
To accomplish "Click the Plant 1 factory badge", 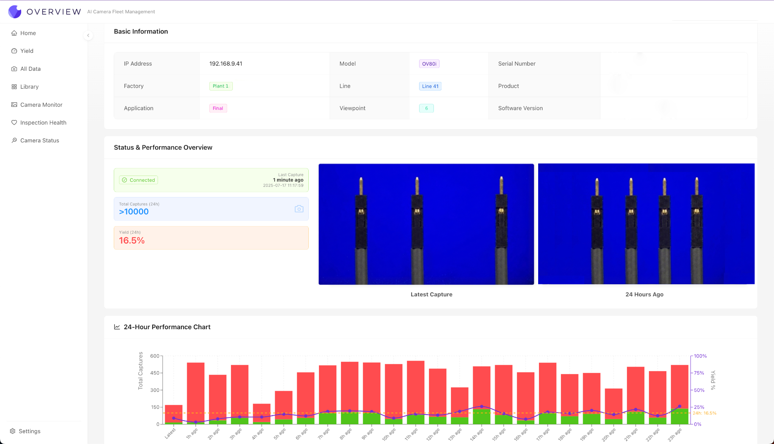I will [x=221, y=86].
